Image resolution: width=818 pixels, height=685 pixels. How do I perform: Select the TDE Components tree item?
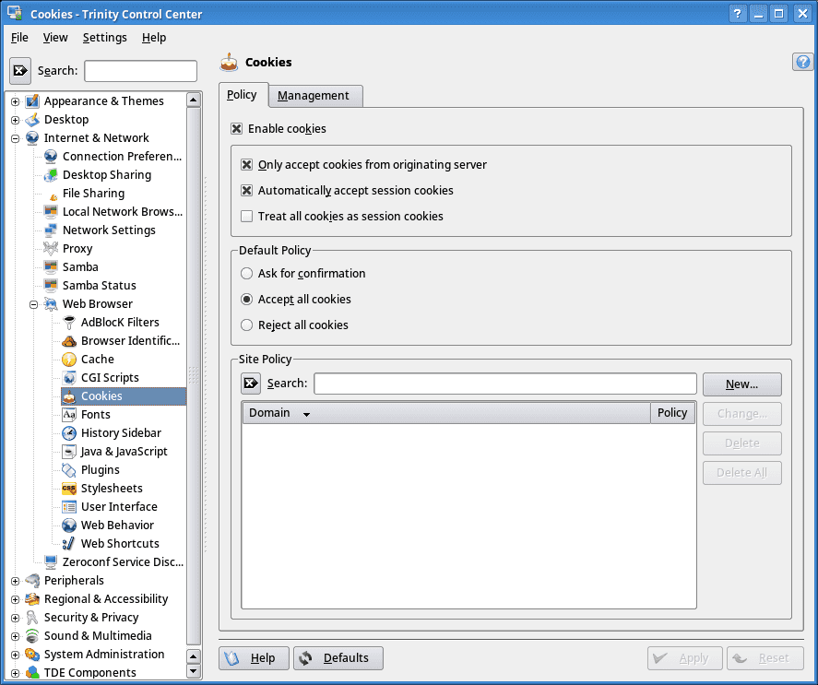click(x=89, y=672)
